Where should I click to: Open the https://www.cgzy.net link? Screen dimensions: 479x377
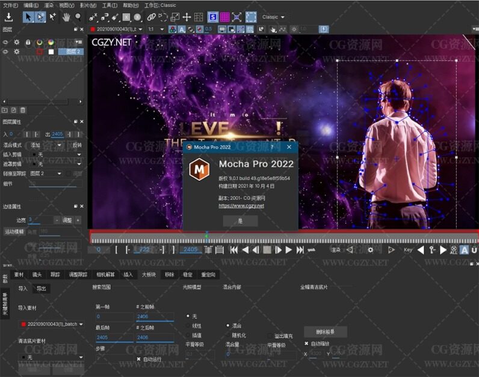click(241, 206)
